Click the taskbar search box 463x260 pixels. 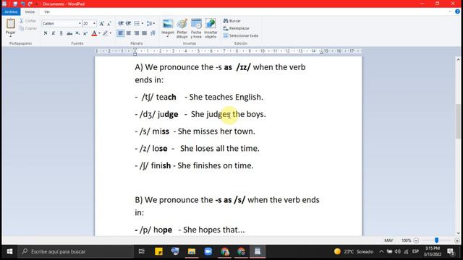(75, 251)
